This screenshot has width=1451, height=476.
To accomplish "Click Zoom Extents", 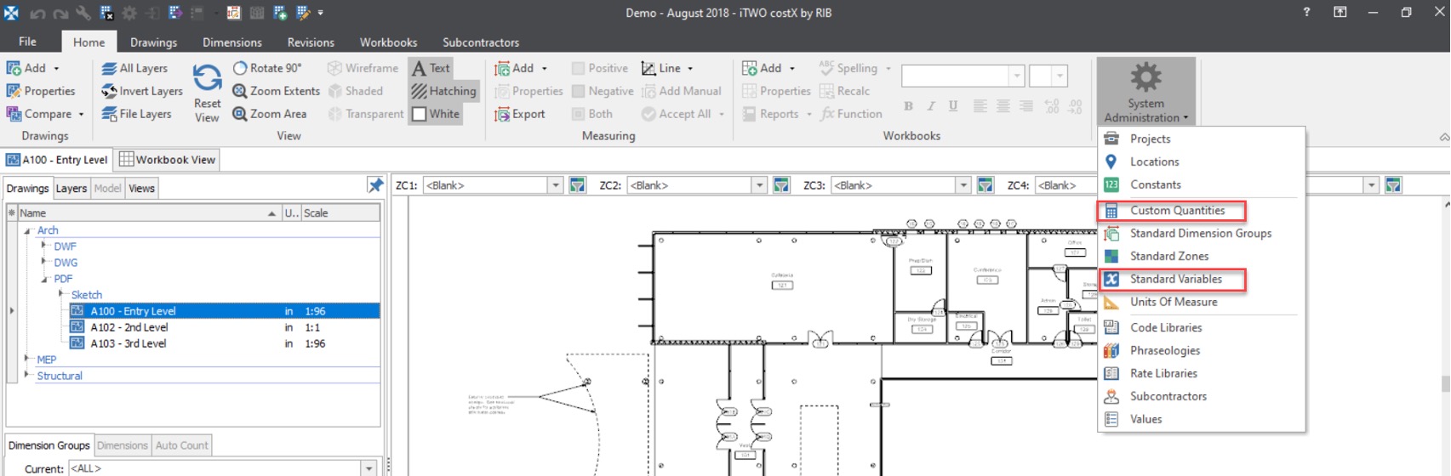I will (x=277, y=91).
